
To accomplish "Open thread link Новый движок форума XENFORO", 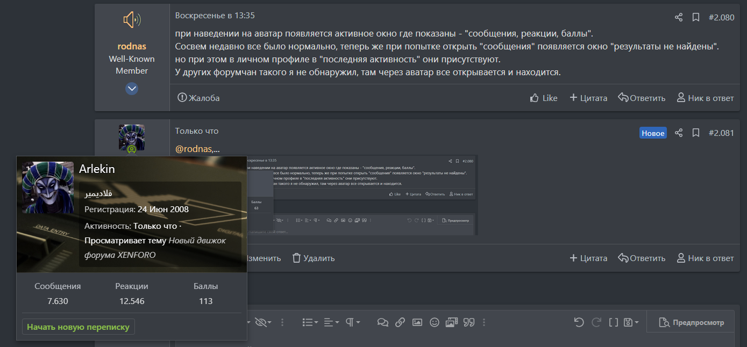I will (x=155, y=248).
